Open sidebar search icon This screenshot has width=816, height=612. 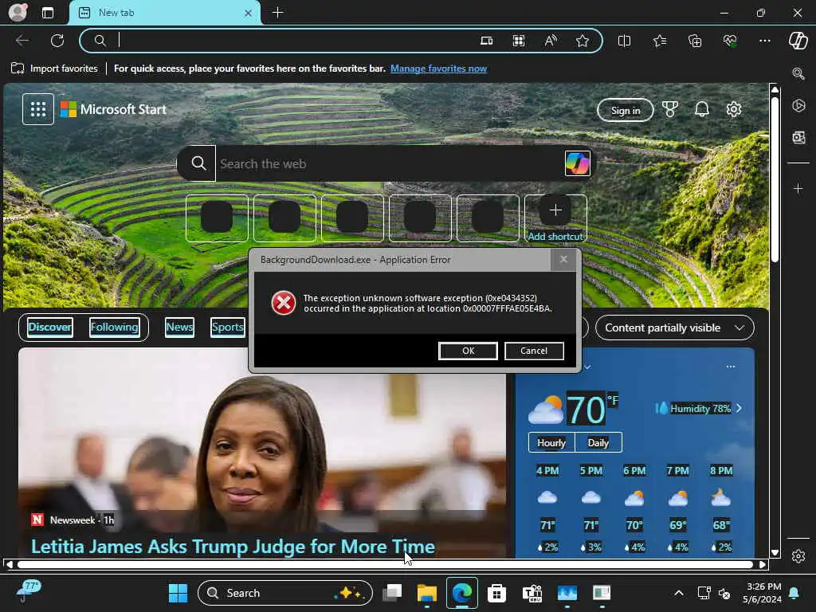coord(798,73)
